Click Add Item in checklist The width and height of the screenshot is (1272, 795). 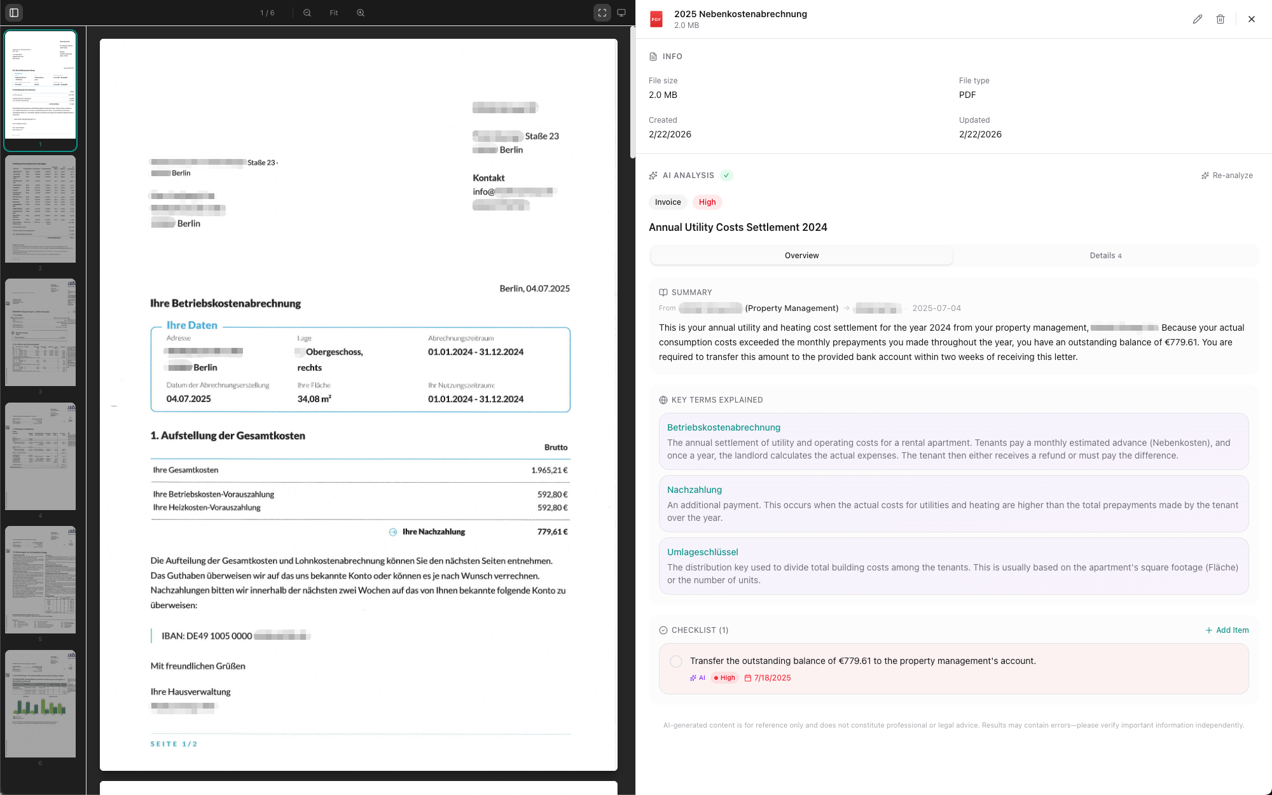(1227, 630)
